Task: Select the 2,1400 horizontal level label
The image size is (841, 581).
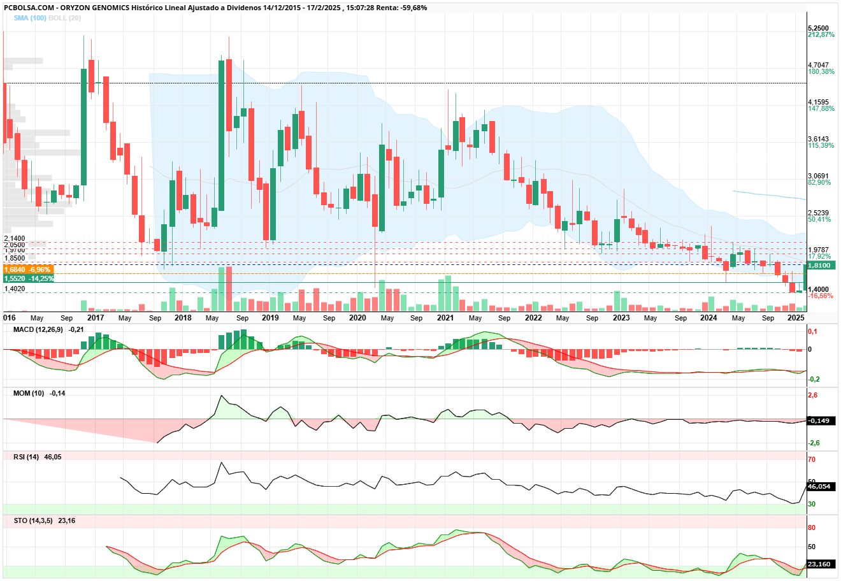Action: 14,238
